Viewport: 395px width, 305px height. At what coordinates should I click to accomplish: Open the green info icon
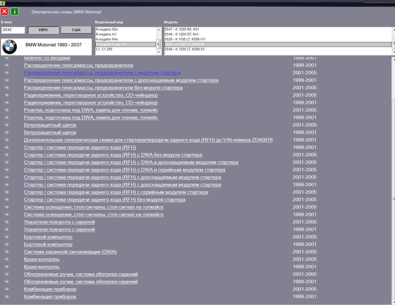click(x=14, y=12)
